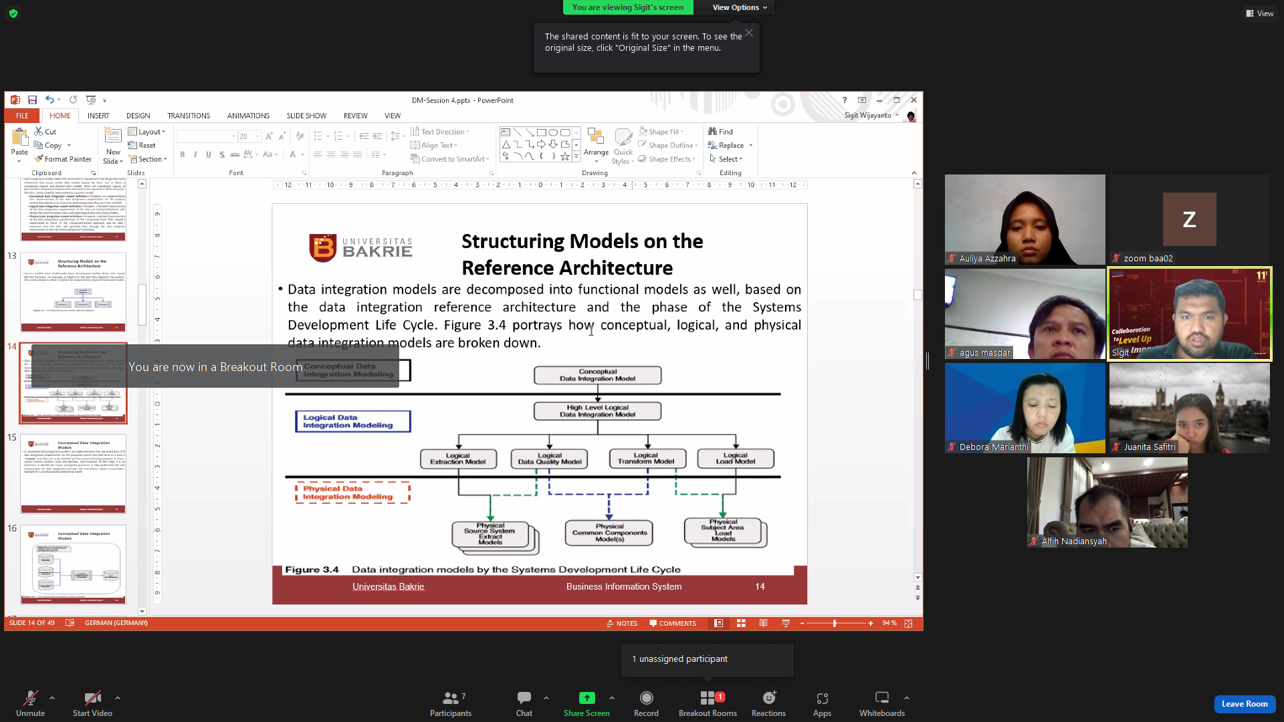Image resolution: width=1284 pixels, height=722 pixels.
Task: Click the Unmute microphone icon
Action: click(x=30, y=698)
